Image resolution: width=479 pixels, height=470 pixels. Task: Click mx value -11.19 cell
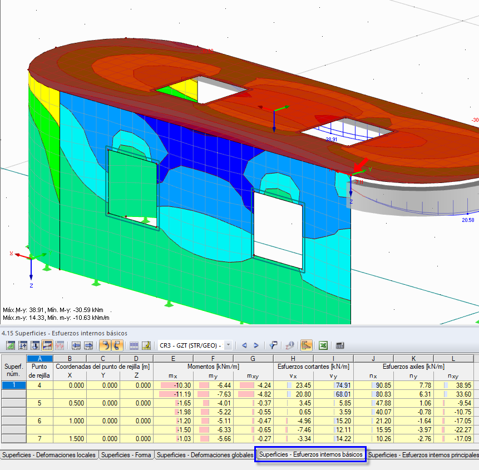tap(173, 394)
